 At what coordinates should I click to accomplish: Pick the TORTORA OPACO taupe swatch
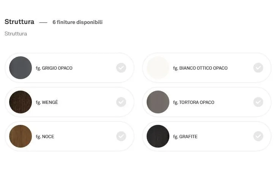[x=158, y=102]
